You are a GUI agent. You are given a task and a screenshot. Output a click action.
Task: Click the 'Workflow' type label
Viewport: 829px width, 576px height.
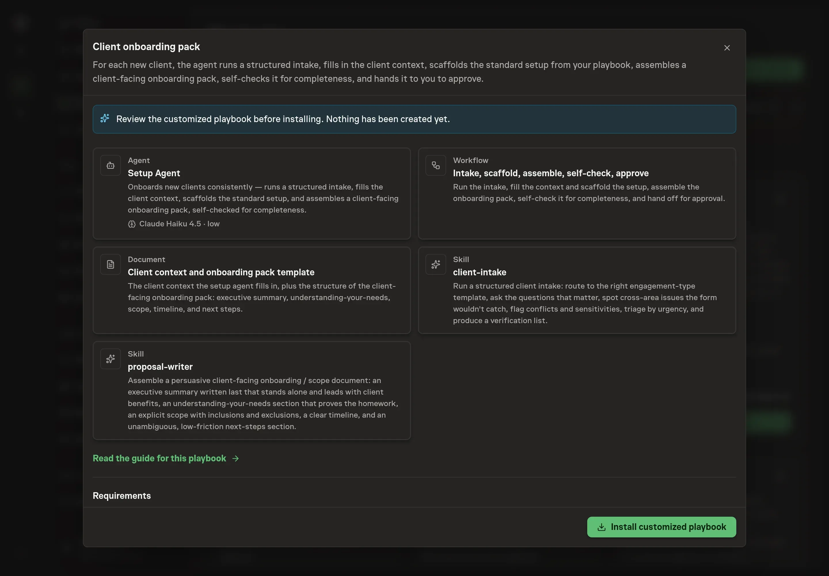click(470, 160)
